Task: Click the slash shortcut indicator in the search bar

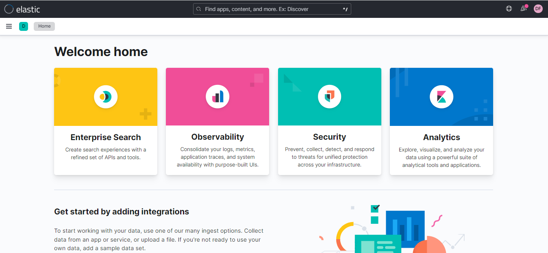Action: 345,9
